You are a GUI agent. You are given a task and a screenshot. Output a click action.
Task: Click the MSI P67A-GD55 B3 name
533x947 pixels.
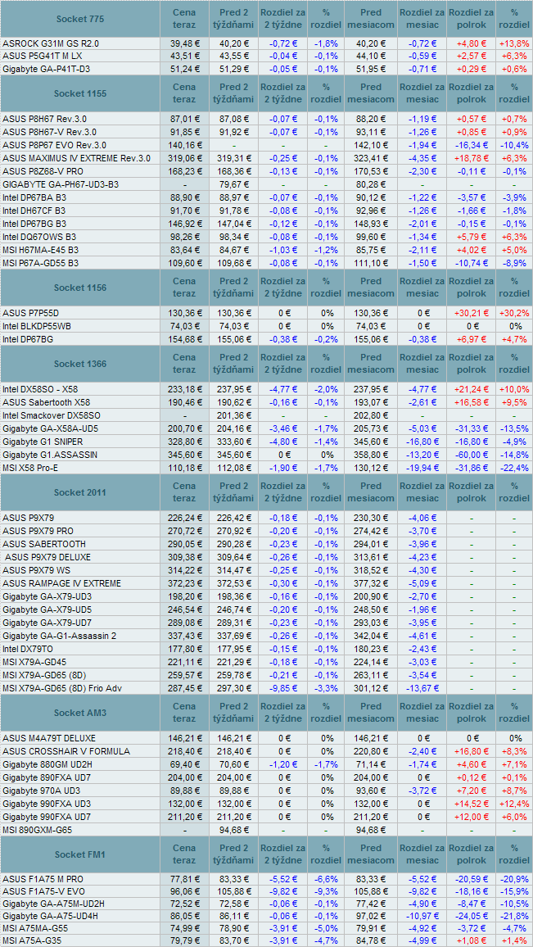click(40, 263)
